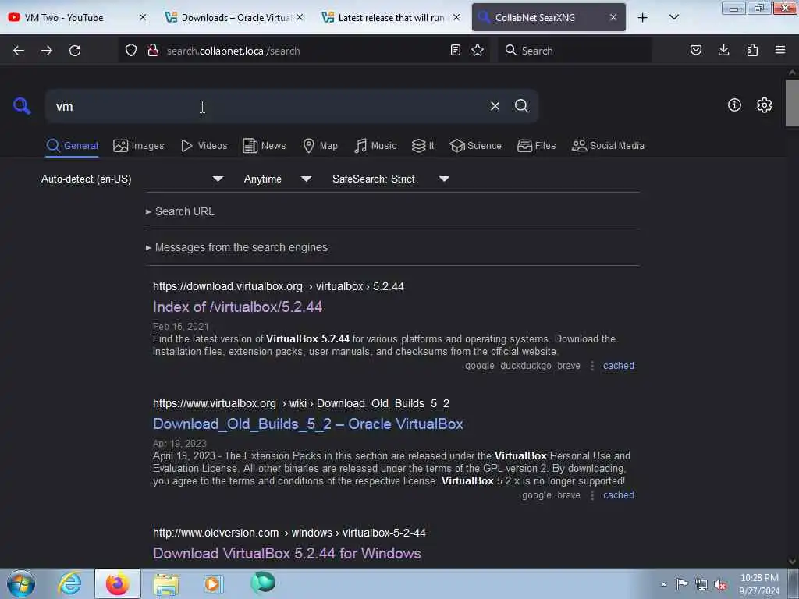The image size is (799, 599).
Task: Clear the search query with X
Action: point(495,106)
